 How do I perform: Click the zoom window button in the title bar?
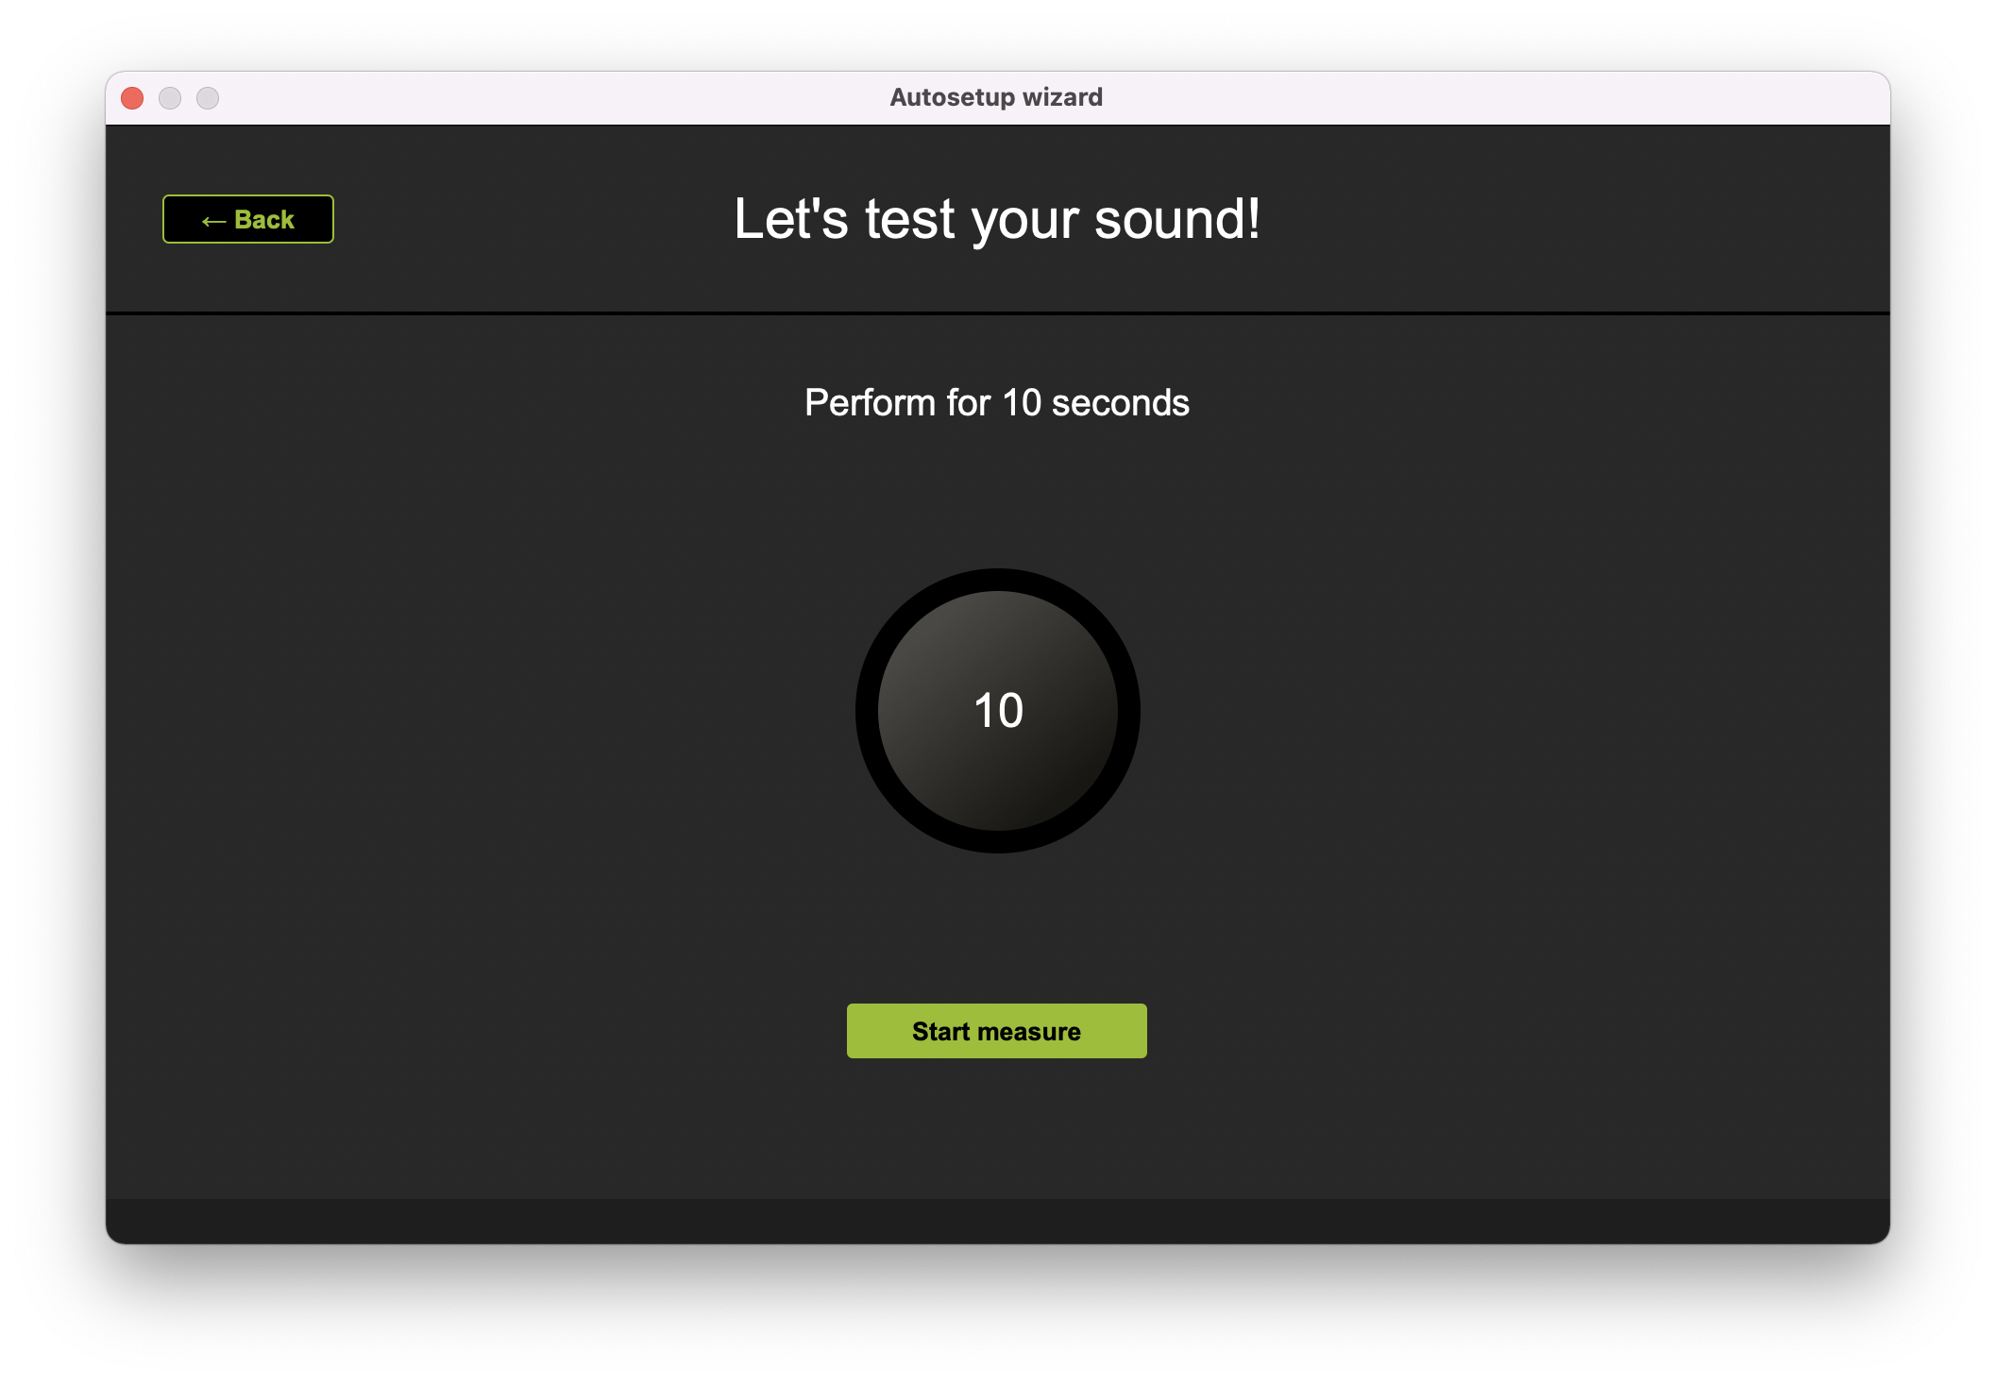pyautogui.click(x=208, y=98)
